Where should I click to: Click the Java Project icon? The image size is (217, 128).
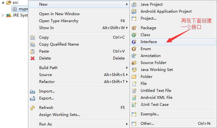134,4
